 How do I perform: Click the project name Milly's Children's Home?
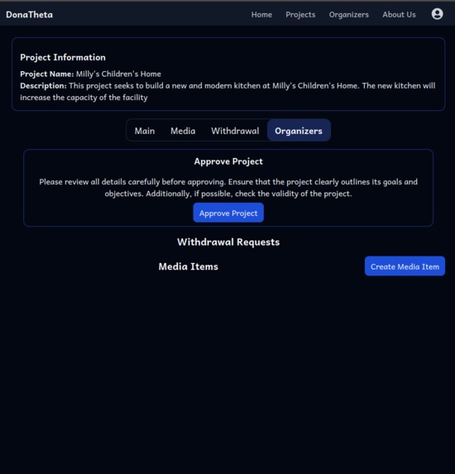[118, 74]
